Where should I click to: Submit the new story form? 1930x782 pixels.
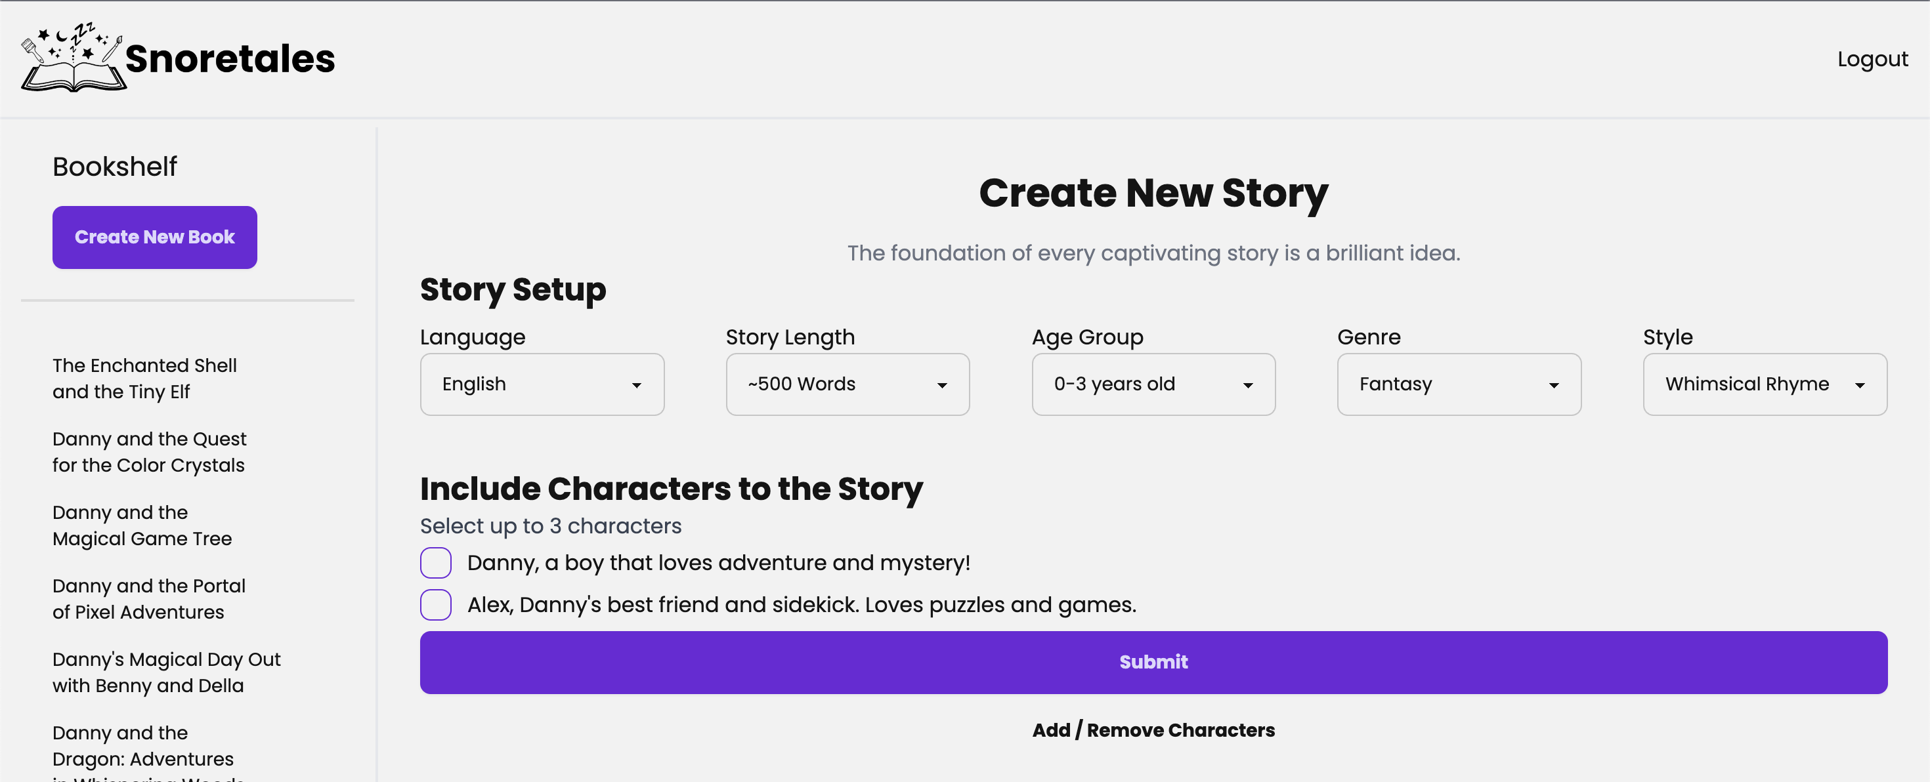pos(1152,662)
